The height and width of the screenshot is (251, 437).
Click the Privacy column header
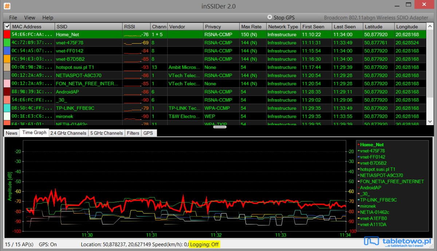pyautogui.click(x=221, y=27)
